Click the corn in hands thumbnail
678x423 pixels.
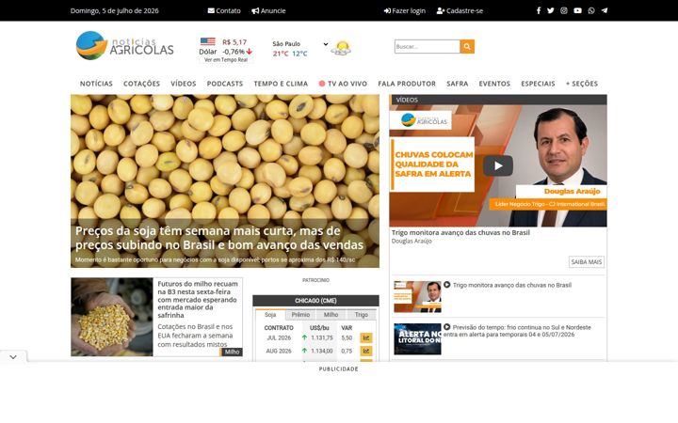pos(112,317)
